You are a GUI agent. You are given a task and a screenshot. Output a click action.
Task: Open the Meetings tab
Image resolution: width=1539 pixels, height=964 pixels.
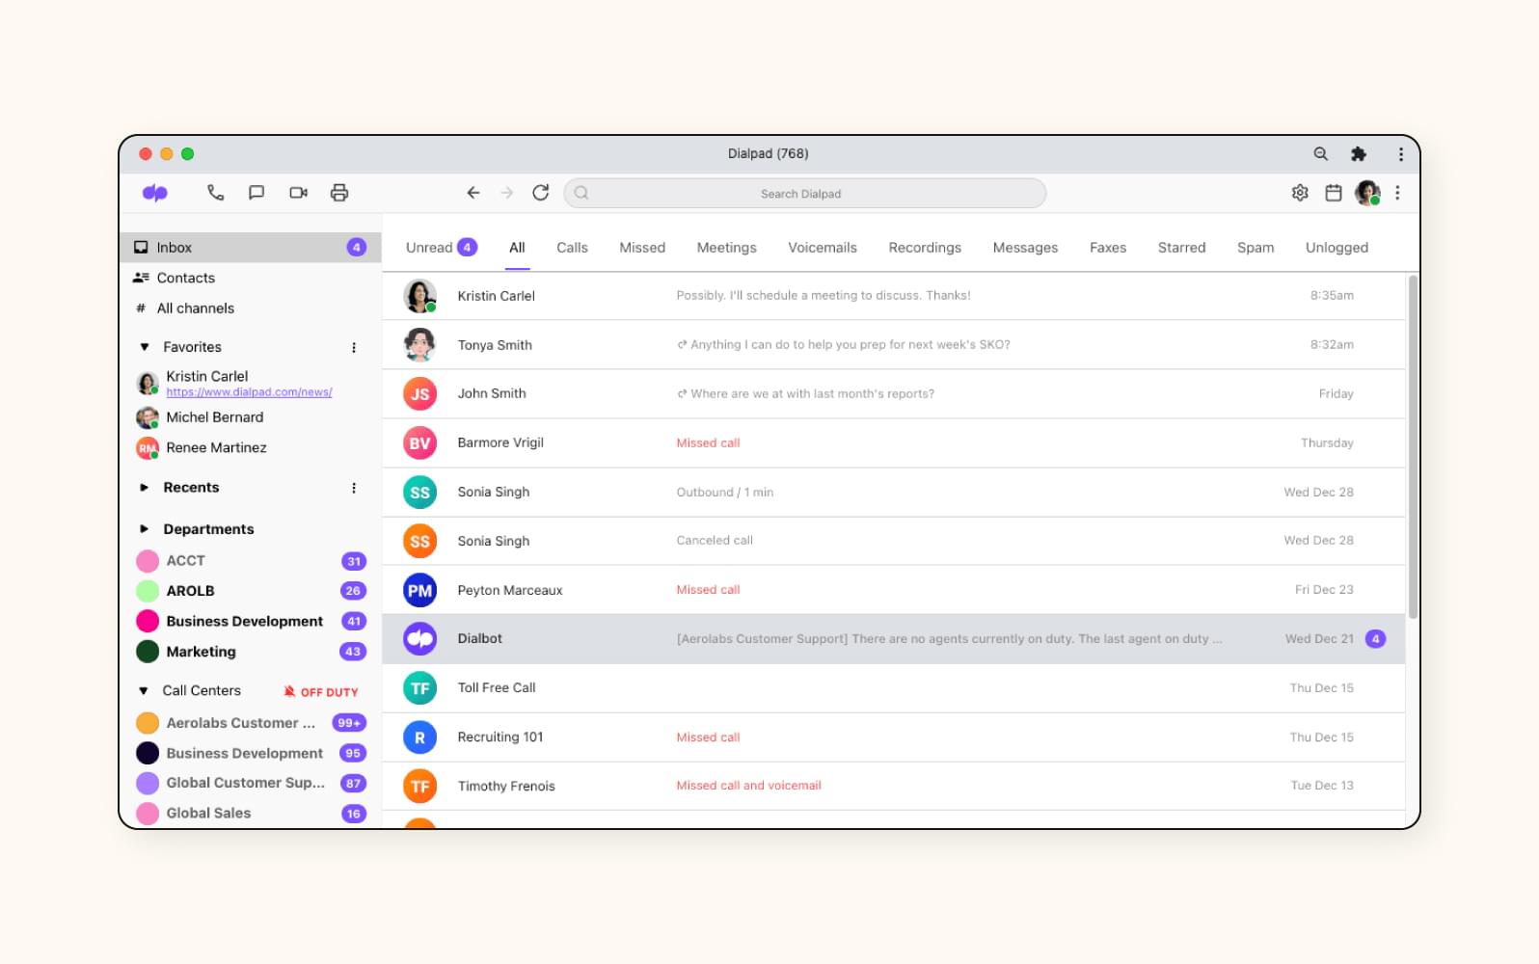coord(727,248)
